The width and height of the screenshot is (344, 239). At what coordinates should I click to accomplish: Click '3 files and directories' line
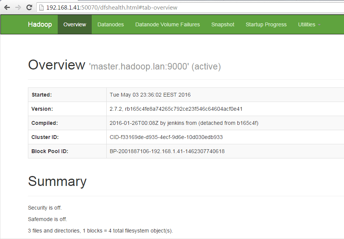tap(100, 231)
